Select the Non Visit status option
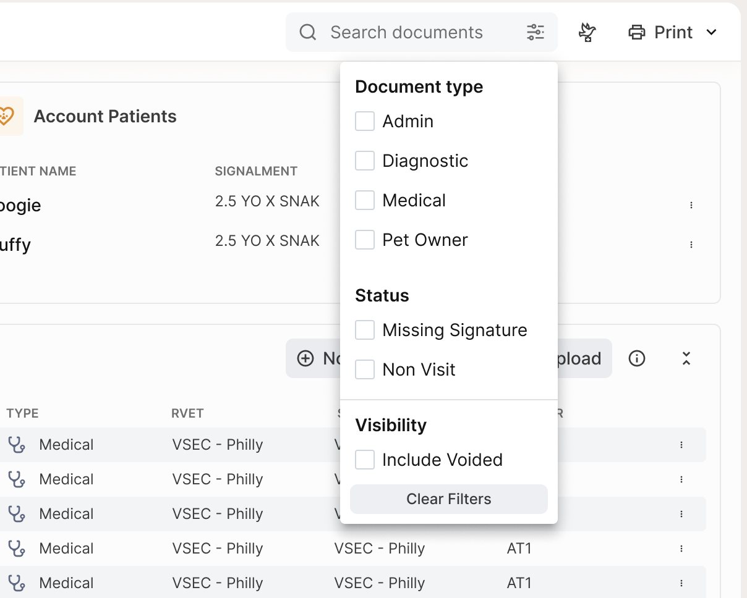This screenshot has width=747, height=598. coord(365,369)
